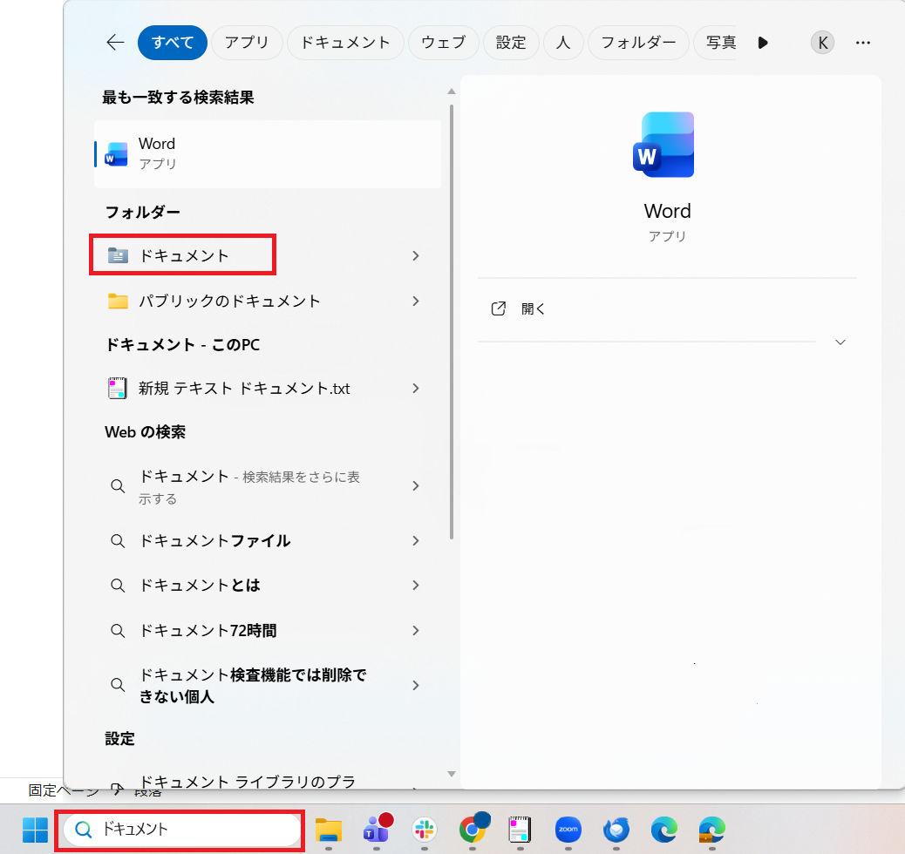The image size is (905, 854).
Task: Click the taskbar search box
Action: pos(183,830)
